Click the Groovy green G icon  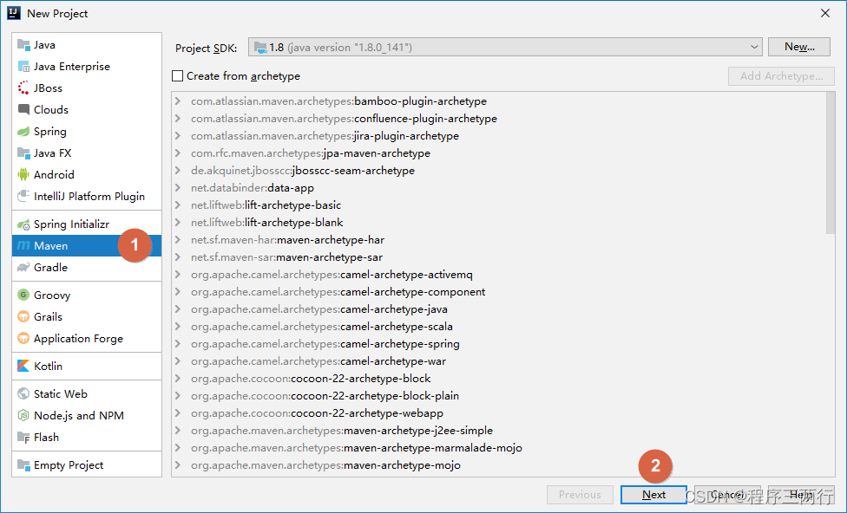point(23,295)
